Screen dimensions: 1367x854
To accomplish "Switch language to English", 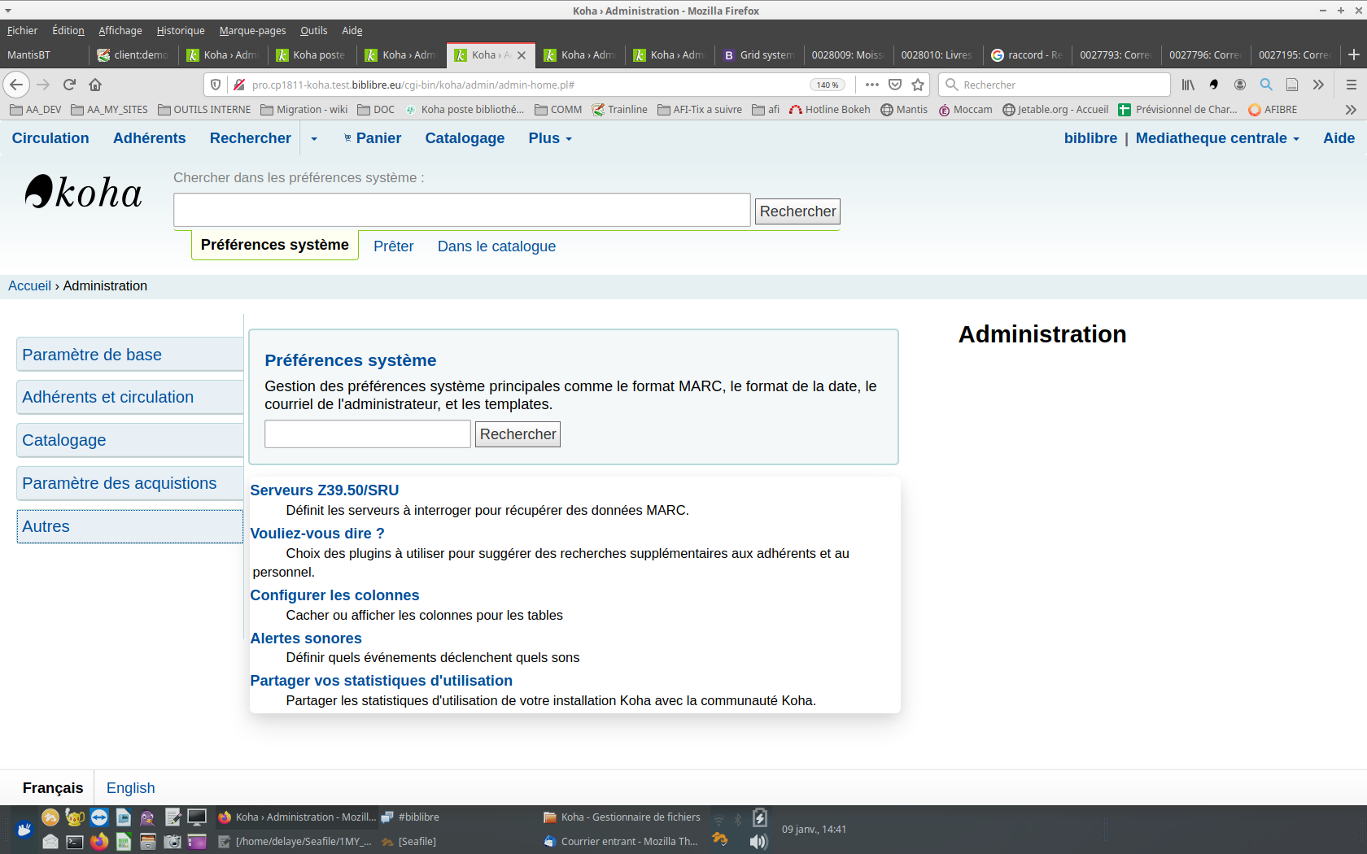I will tap(130, 788).
